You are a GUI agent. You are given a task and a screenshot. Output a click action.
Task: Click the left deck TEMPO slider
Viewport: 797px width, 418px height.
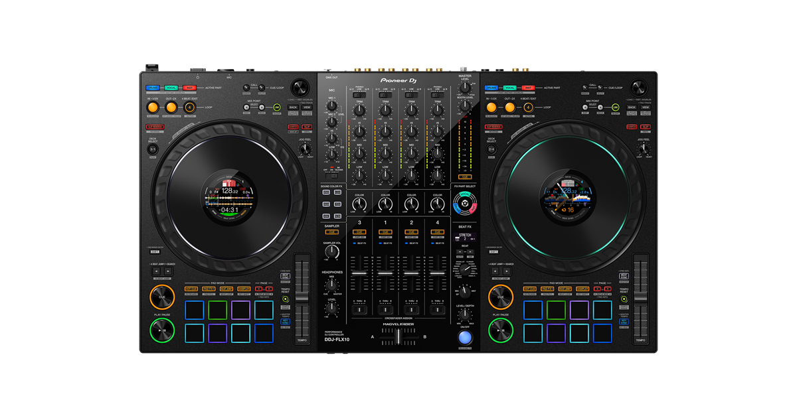(302, 299)
